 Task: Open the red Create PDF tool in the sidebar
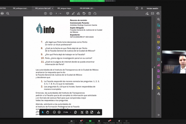[158, 37]
